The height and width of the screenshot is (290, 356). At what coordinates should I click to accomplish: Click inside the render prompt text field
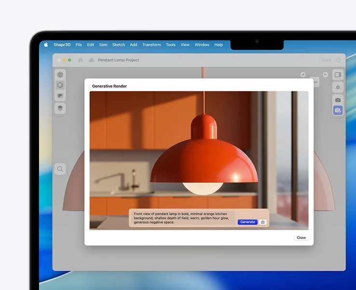click(182, 217)
